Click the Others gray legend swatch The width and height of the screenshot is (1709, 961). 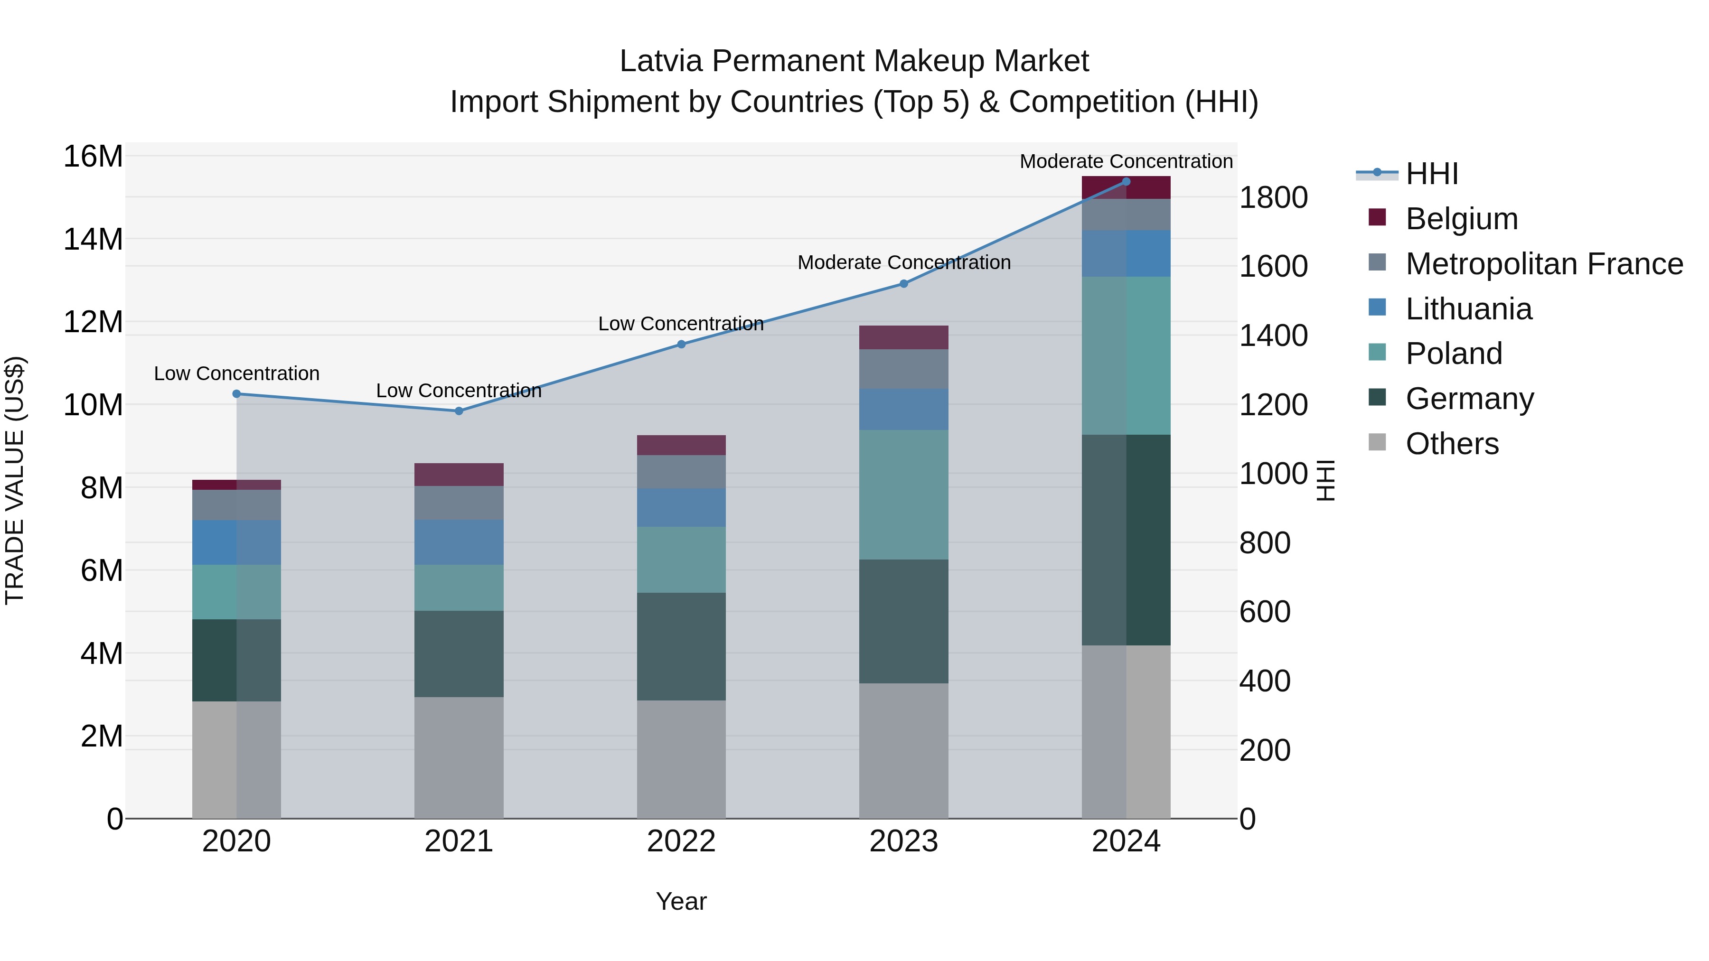pyautogui.click(x=1377, y=442)
